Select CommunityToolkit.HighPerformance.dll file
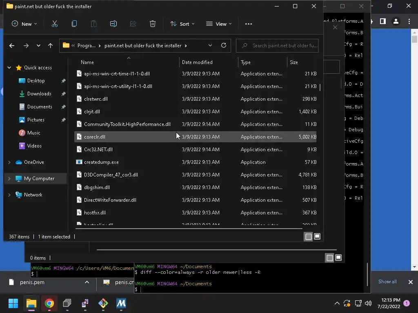This screenshot has height=313, width=418. (x=196, y=124)
